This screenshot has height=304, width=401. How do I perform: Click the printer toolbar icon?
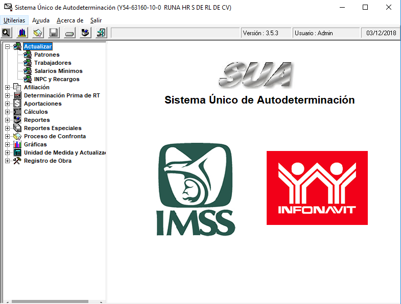pos(85,33)
